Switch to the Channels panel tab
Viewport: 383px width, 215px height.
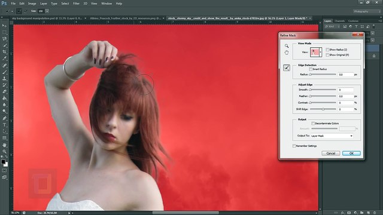(x=339, y=21)
